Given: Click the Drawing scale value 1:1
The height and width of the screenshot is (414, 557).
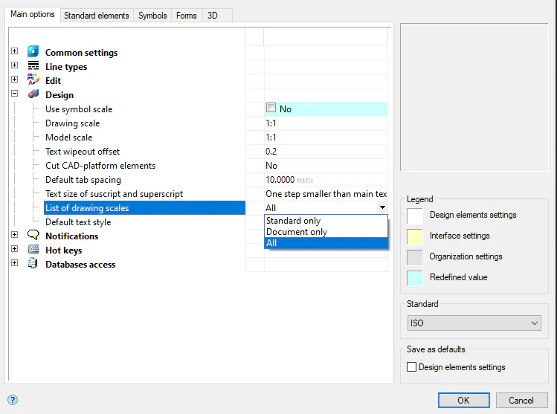Looking at the screenshot, I should (271, 123).
